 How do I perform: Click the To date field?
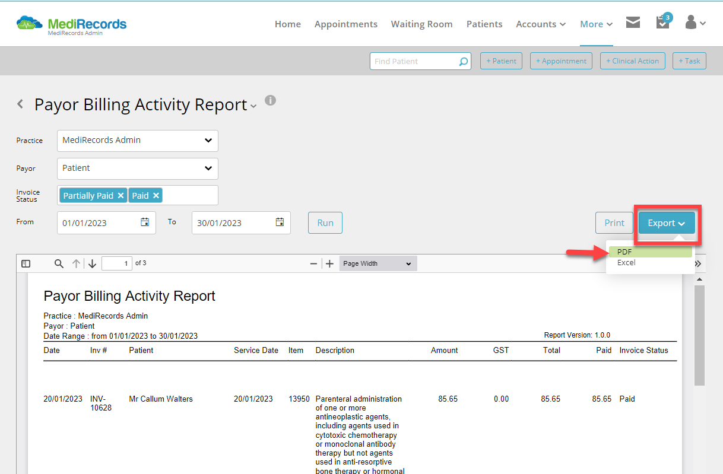[x=242, y=223]
